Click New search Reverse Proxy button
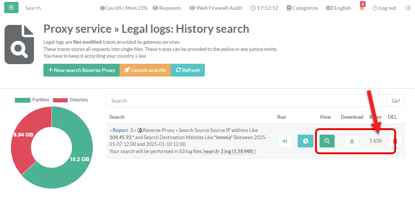 pyautogui.click(x=81, y=70)
